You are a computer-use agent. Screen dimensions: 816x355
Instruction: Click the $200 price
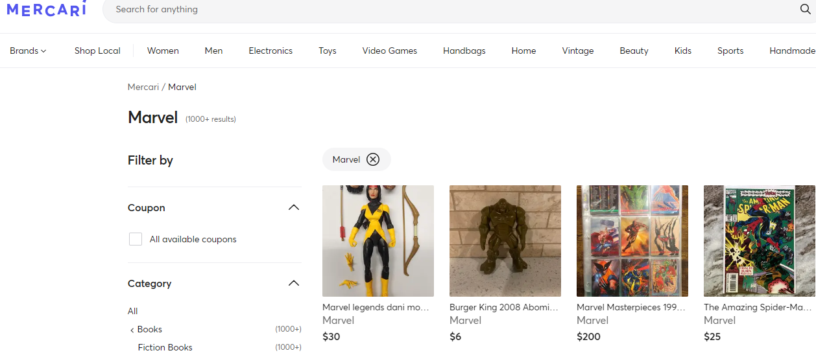(588, 336)
